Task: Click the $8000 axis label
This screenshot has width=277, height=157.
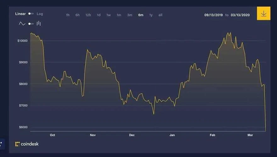Action: [23, 84]
